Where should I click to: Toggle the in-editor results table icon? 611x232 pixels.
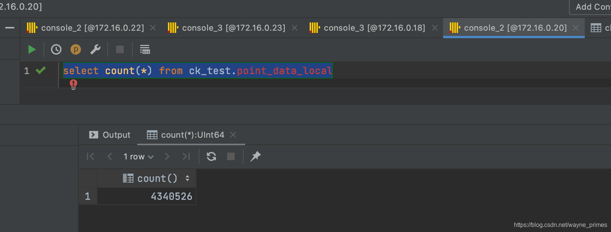point(145,49)
